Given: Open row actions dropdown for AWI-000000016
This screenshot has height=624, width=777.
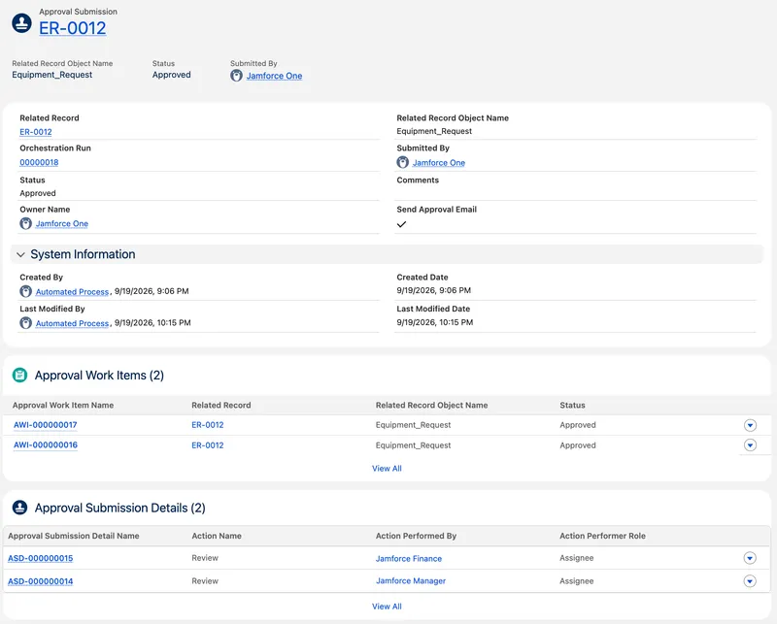Looking at the screenshot, I should pyautogui.click(x=750, y=445).
